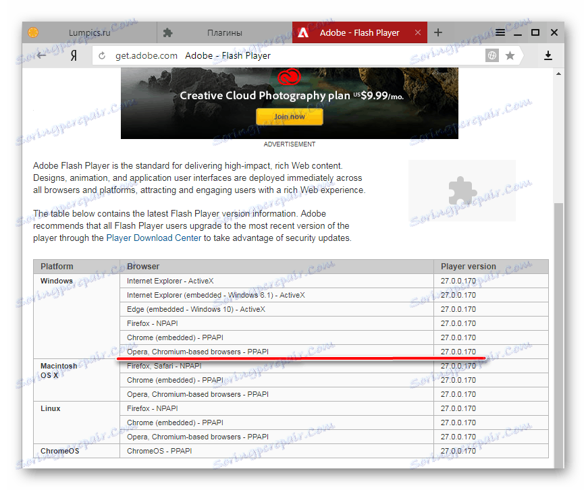586x490 pixels.
Task: Reload the page with refresh icon
Action: [x=102, y=56]
